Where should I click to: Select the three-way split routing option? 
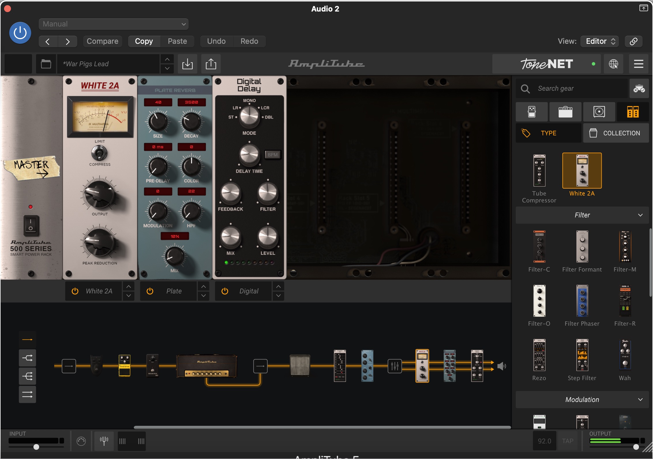[27, 376]
